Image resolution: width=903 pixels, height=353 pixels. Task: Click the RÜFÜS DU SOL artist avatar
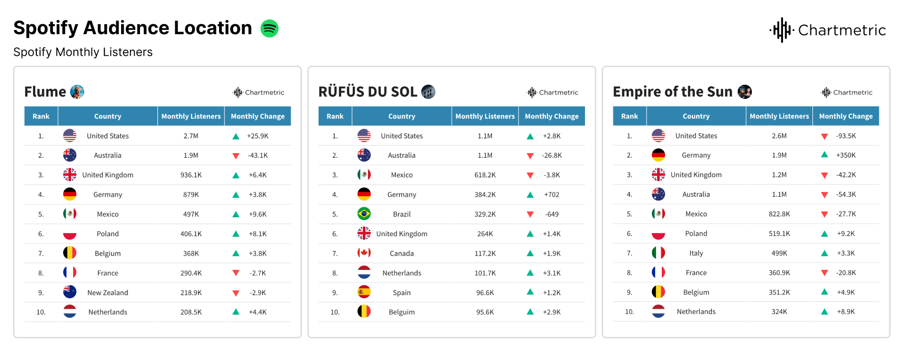[429, 92]
